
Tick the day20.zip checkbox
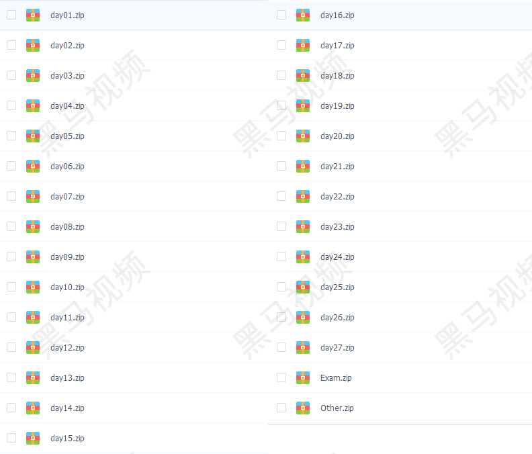click(x=281, y=136)
